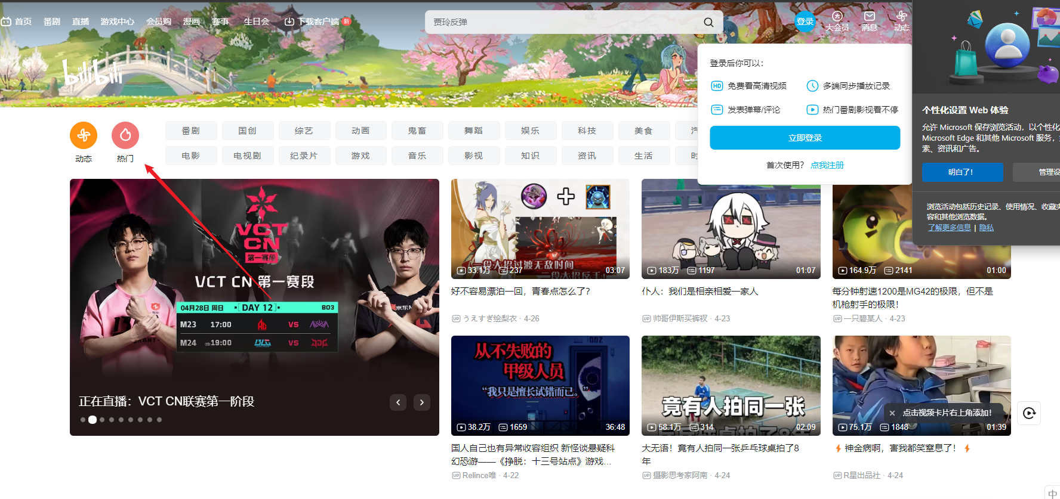Image resolution: width=1060 pixels, height=499 pixels.
Task: Open 会员购 in top navigation
Action: tap(159, 21)
